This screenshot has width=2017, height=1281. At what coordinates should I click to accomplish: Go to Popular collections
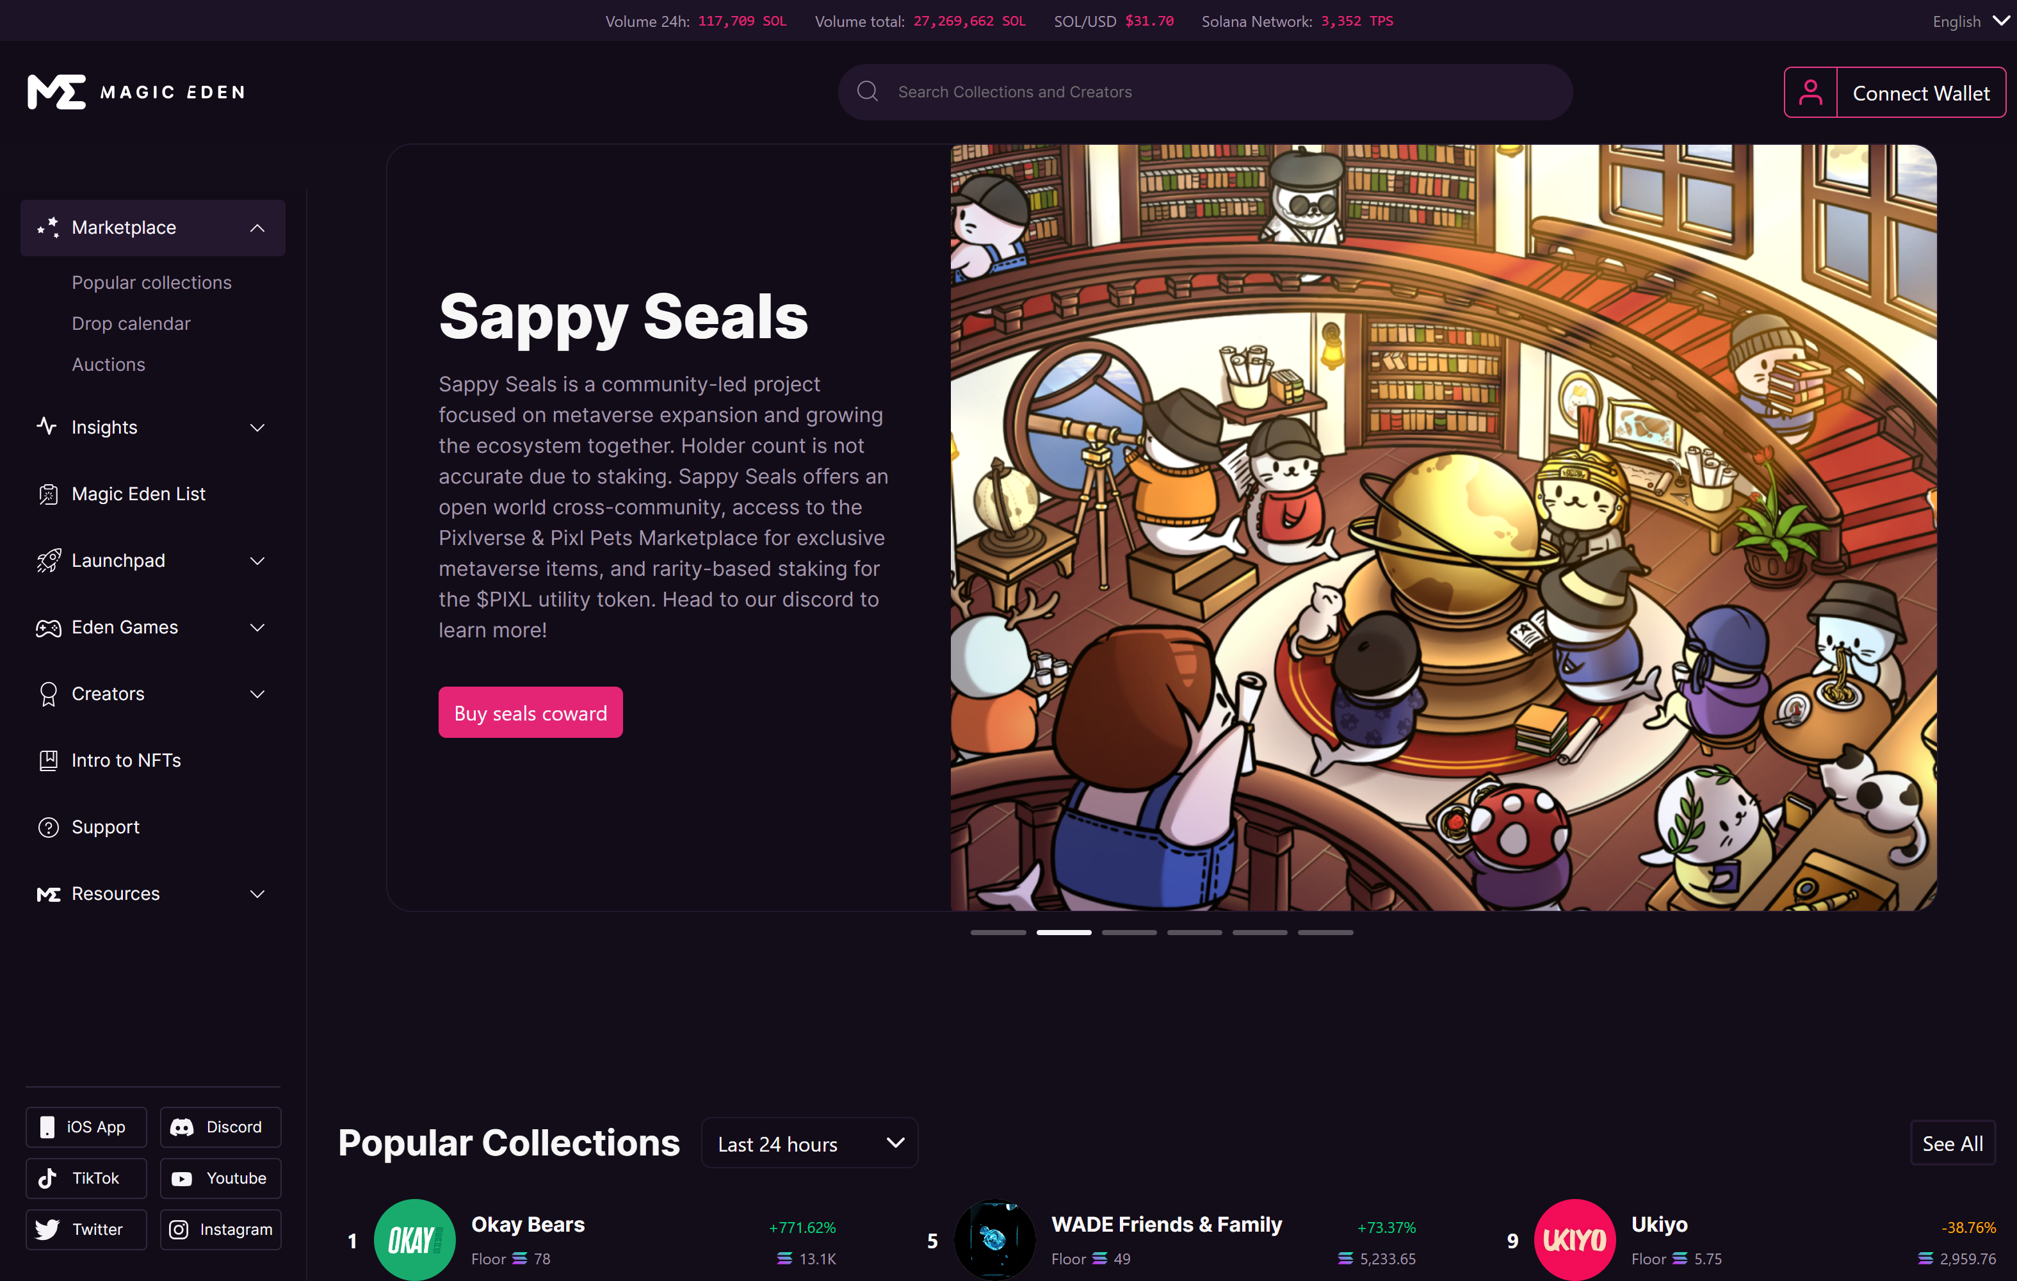(152, 282)
